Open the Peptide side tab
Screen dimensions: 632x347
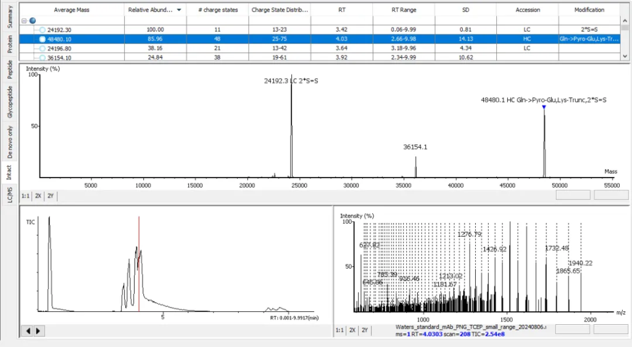coord(9,70)
